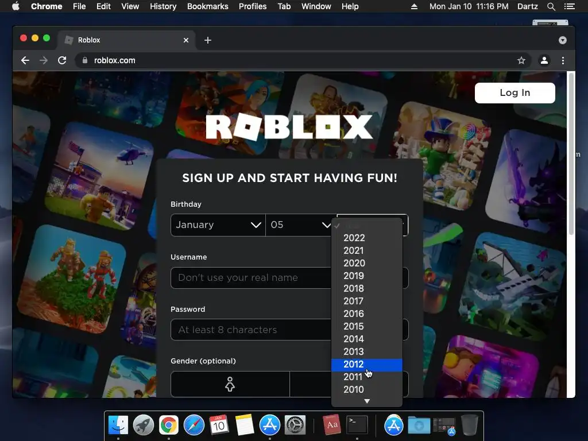The height and width of the screenshot is (441, 588).
Task: Open the File menu
Action: click(x=79, y=6)
